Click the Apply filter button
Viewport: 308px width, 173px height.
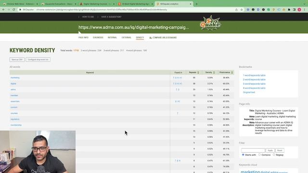coord(270,150)
